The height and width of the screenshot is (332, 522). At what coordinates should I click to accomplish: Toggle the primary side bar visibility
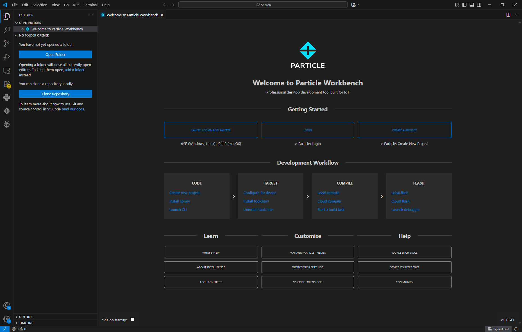click(464, 5)
